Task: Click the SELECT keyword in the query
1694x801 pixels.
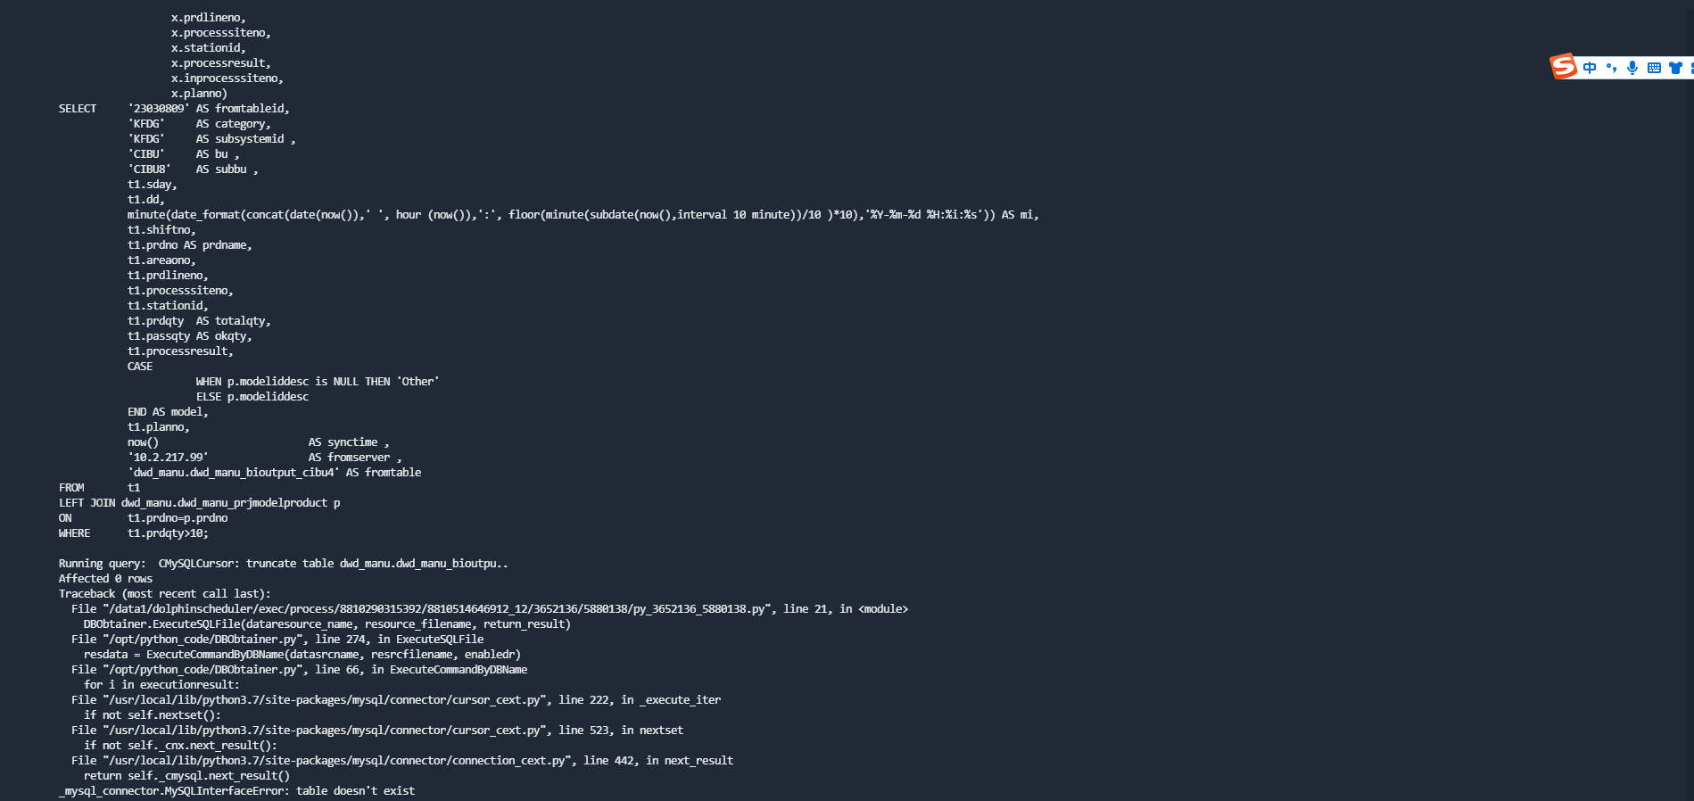Action: point(78,109)
